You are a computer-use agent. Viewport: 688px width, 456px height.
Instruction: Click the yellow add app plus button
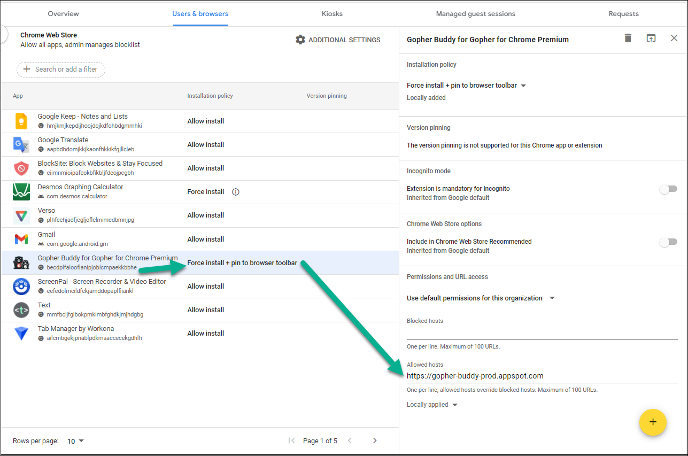pyautogui.click(x=653, y=422)
